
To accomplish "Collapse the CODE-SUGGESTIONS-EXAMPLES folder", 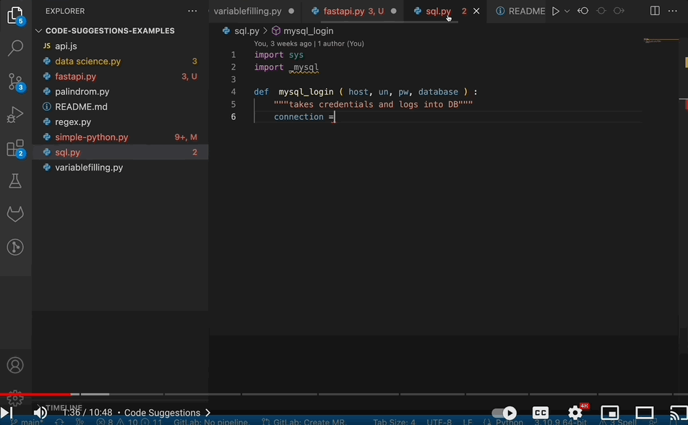I will 38,30.
